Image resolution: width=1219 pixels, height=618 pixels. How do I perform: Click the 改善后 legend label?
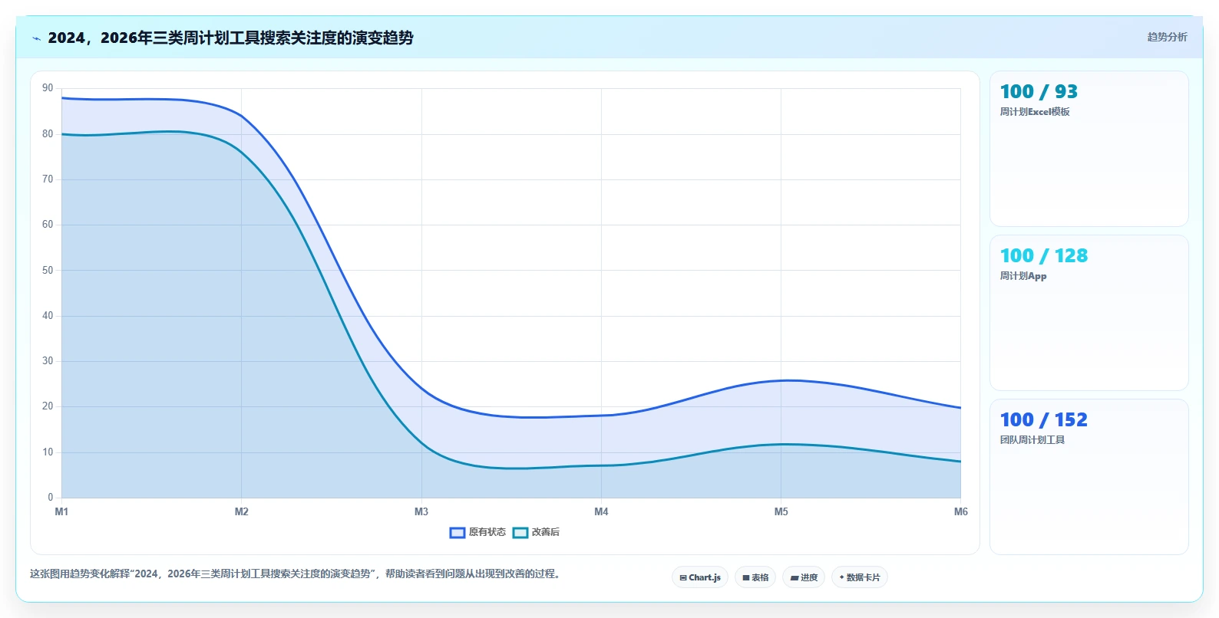tap(546, 532)
